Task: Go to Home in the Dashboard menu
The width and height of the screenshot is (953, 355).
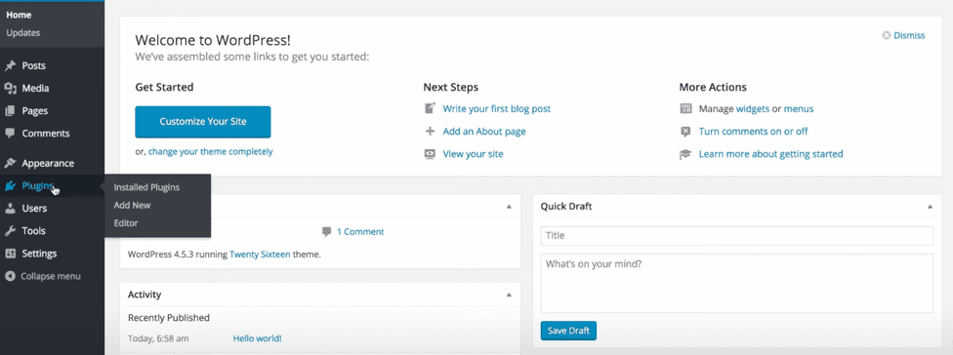Action: (x=19, y=15)
